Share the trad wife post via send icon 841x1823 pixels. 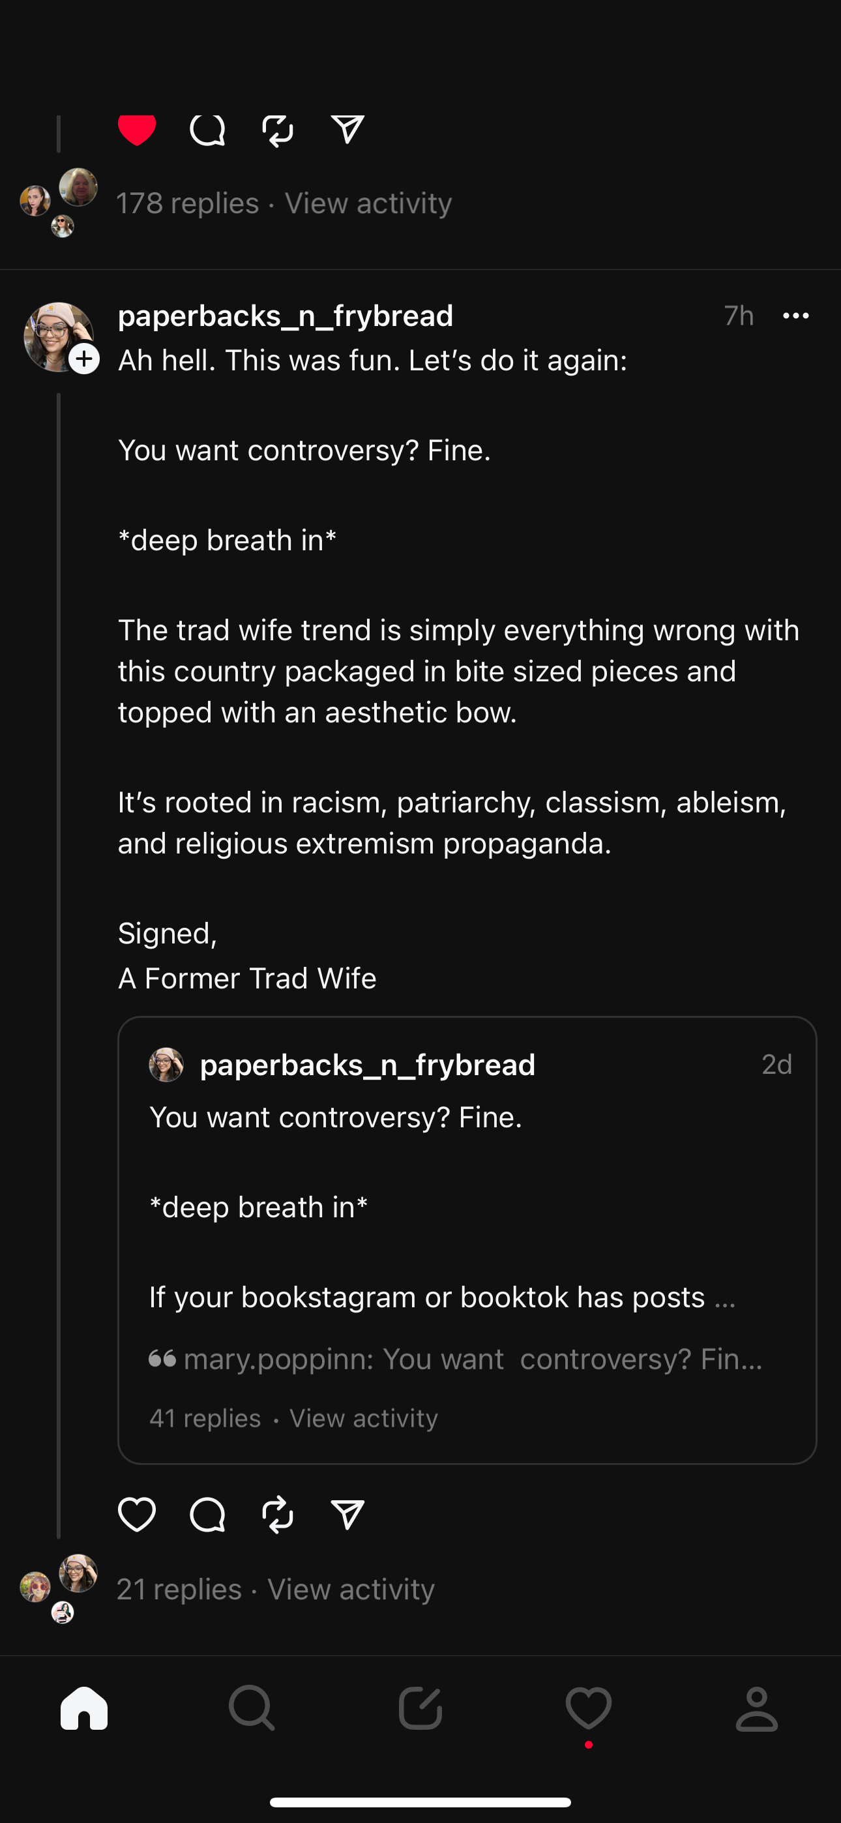pos(347,1515)
